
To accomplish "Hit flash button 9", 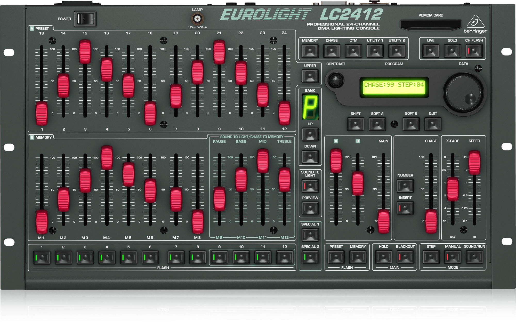I will [219, 258].
